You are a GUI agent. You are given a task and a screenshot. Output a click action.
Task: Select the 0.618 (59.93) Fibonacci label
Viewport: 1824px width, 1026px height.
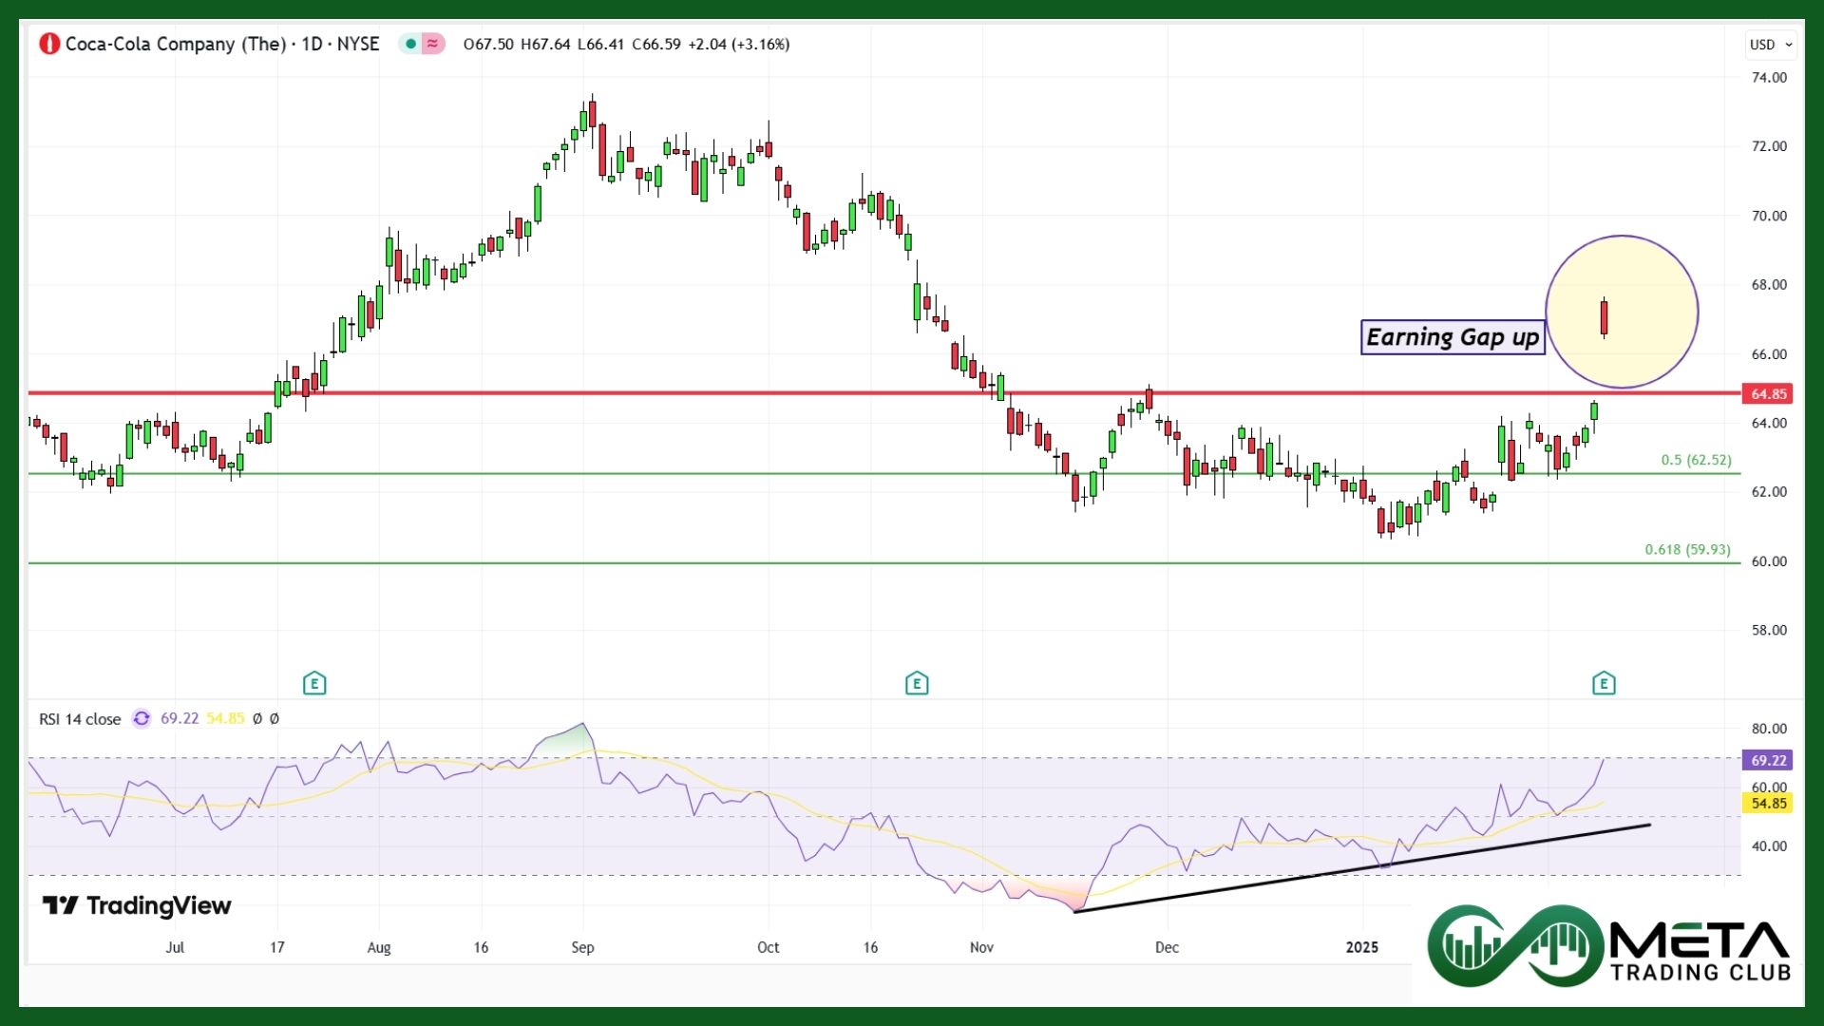click(1687, 549)
